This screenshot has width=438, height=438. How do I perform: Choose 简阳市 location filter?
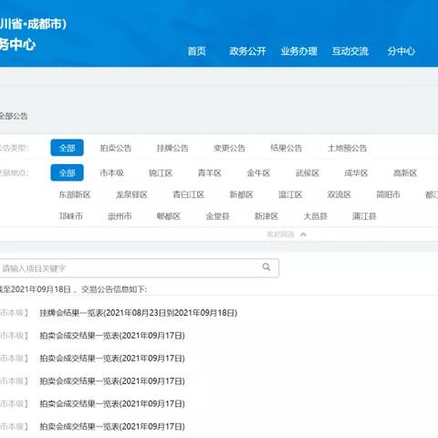click(x=388, y=194)
